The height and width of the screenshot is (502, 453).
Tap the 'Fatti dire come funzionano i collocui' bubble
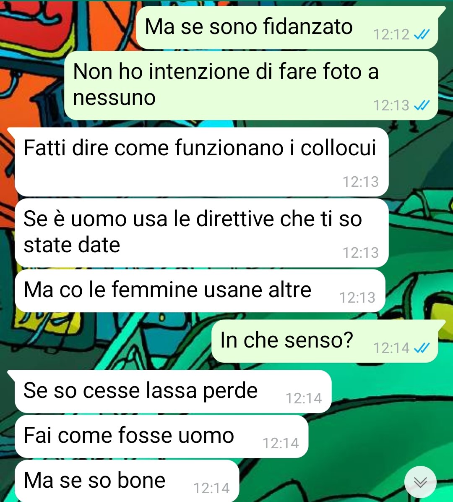click(x=202, y=162)
